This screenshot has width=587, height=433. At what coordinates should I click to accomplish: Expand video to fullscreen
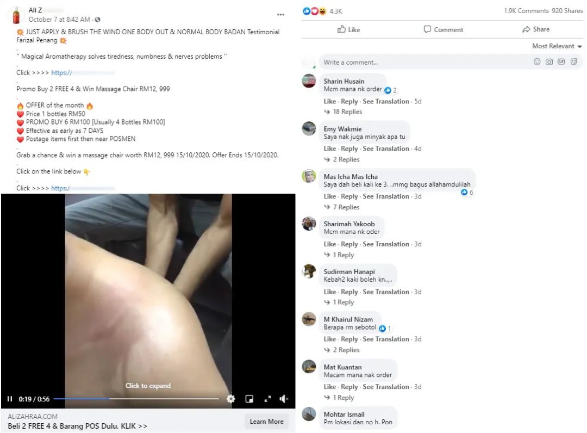coord(267,399)
